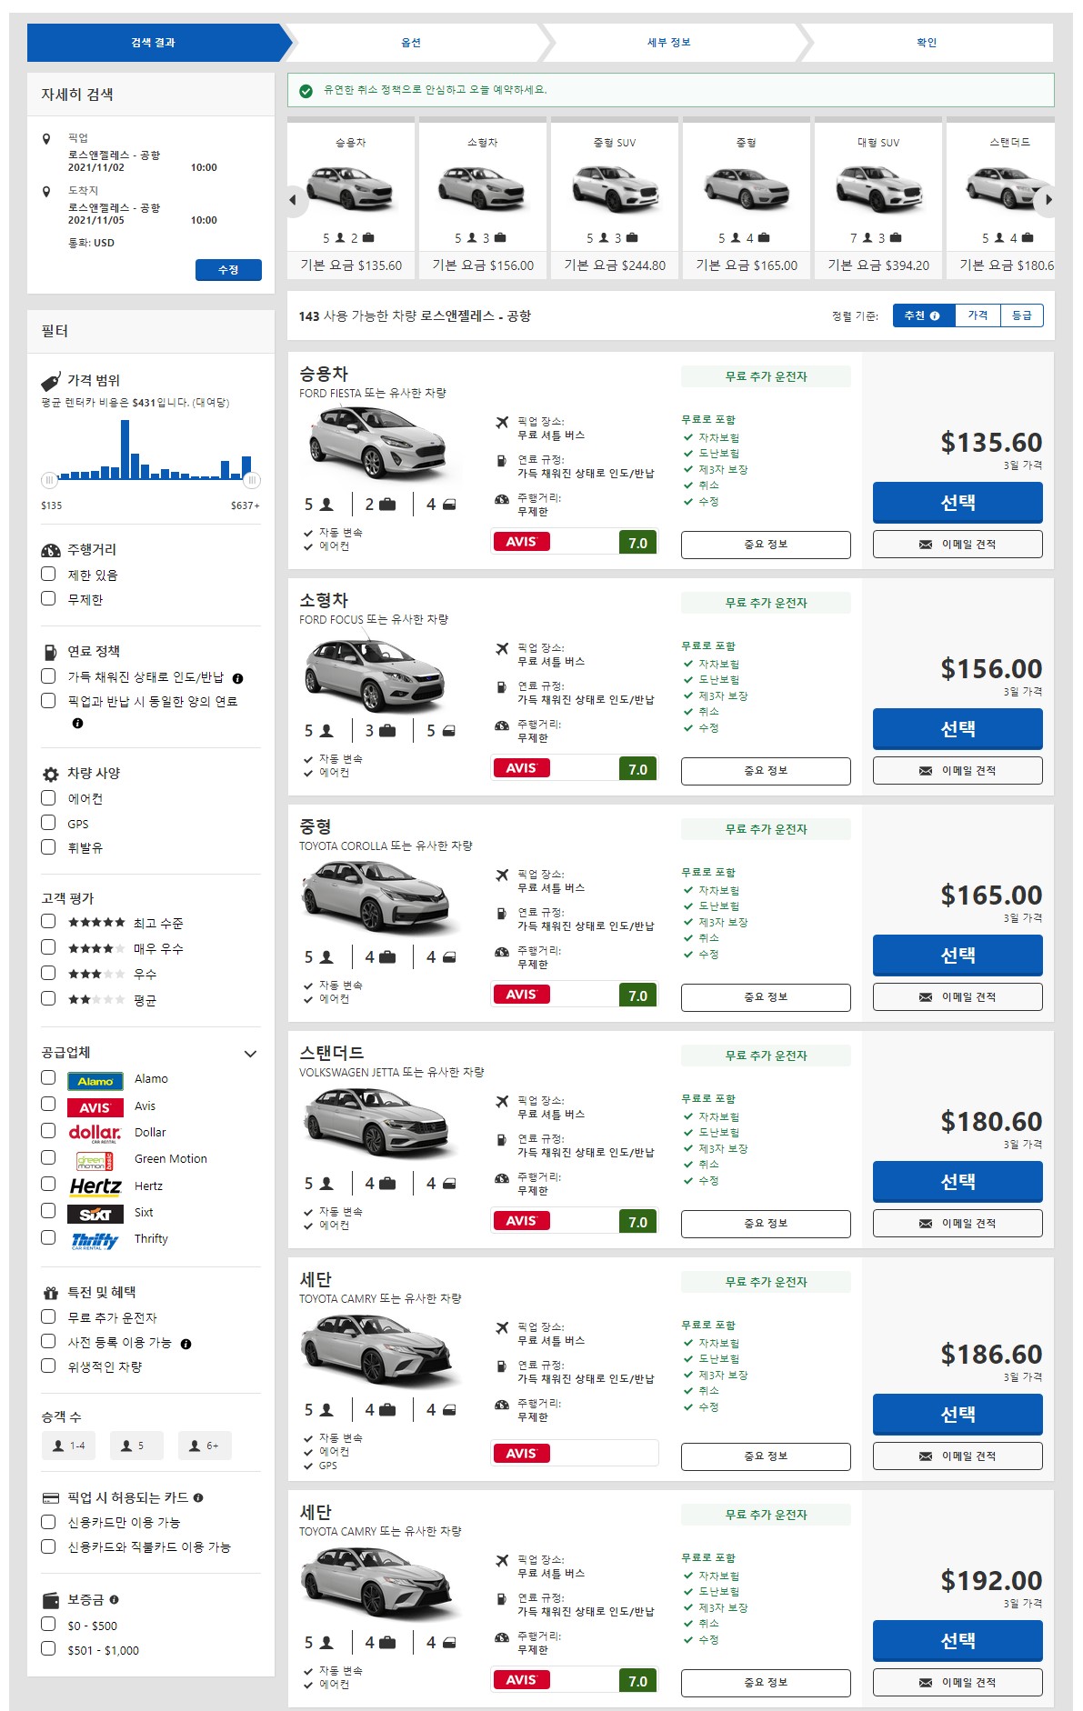Click the Hertz supplier logo
This screenshot has height=1711, width=1083.
point(95,1186)
